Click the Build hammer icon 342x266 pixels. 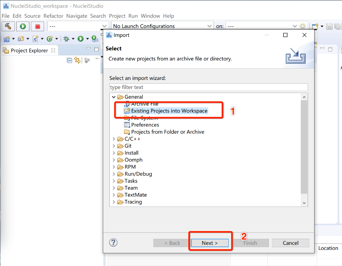coord(8,26)
